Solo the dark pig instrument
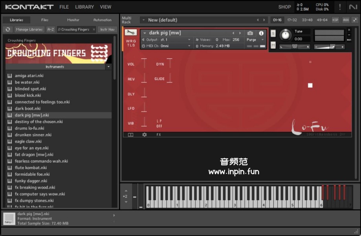The width and height of the screenshot is (361, 236). point(273,33)
